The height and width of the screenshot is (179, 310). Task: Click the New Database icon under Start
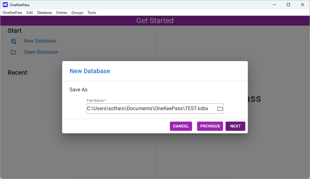pos(13,41)
